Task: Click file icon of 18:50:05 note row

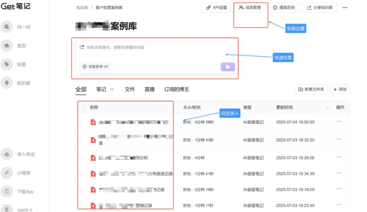Action: coord(93,122)
